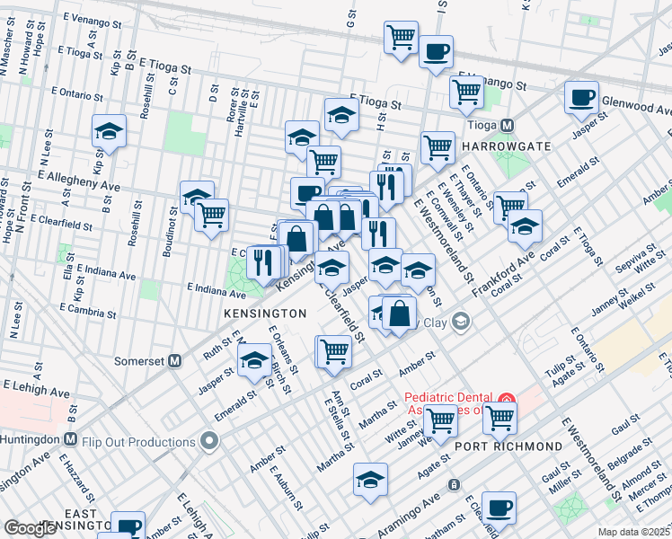
Task: Select the school marker above Aramingo Ave
Action: 369,481
